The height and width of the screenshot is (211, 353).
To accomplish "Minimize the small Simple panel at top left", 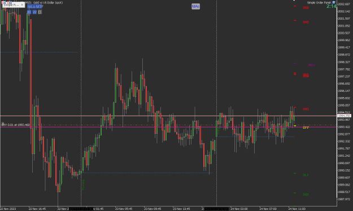I will pos(18,5).
